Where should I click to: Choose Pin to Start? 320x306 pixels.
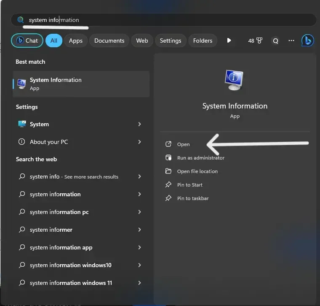(x=190, y=185)
